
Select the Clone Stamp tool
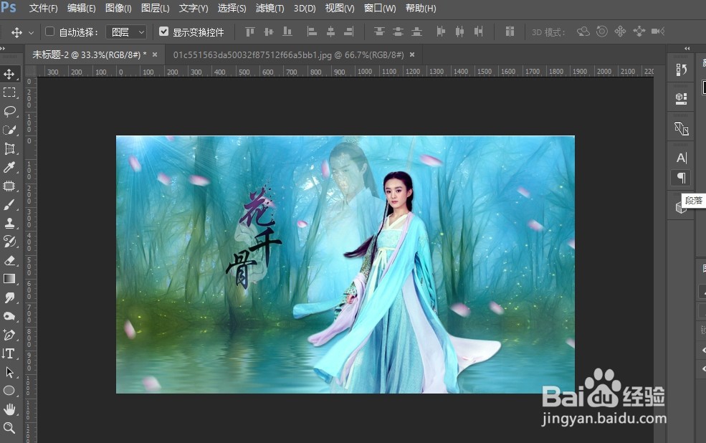coord(9,223)
